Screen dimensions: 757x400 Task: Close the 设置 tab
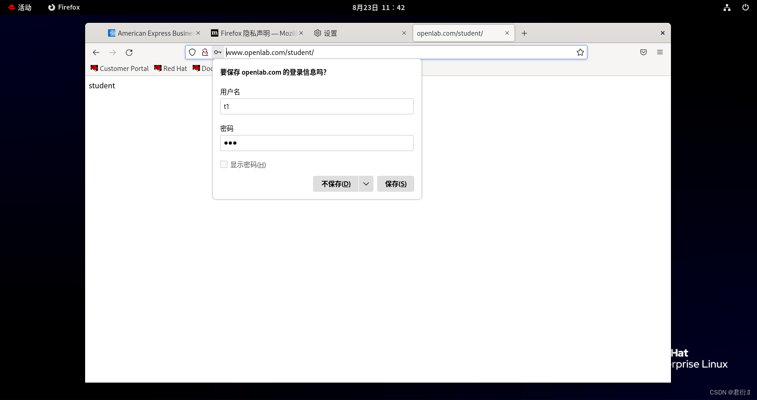point(404,33)
